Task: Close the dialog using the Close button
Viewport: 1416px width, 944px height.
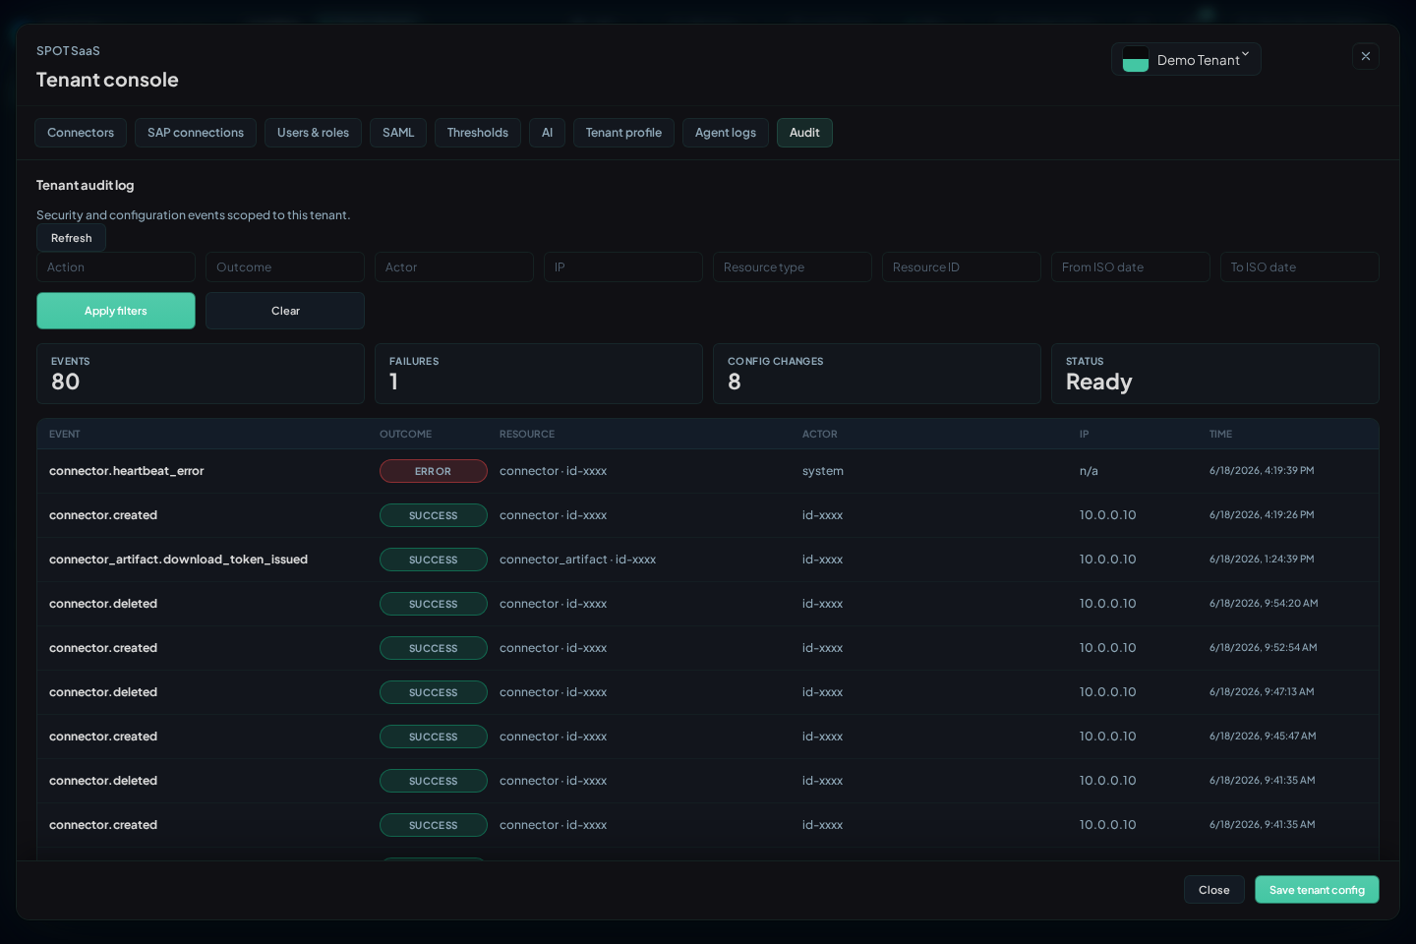Action: pyautogui.click(x=1213, y=890)
